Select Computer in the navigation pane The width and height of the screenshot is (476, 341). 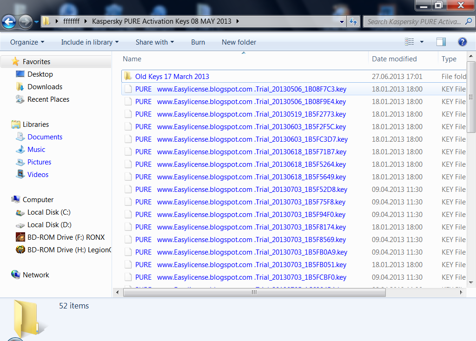tap(38, 200)
